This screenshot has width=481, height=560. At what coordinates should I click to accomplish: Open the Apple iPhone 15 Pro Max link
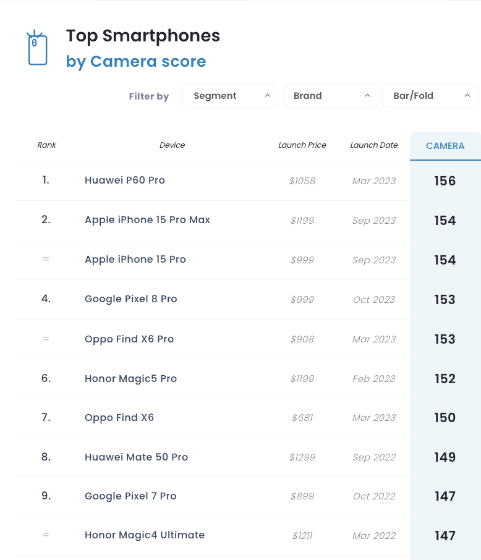click(147, 220)
